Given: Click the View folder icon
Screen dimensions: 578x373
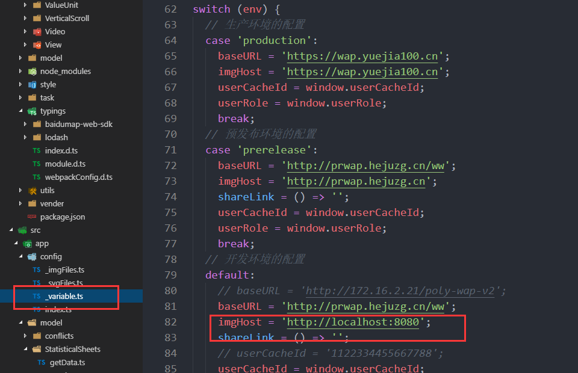Looking at the screenshot, I should 37,45.
